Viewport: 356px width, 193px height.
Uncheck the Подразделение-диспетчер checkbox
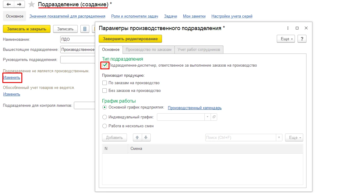(104, 65)
